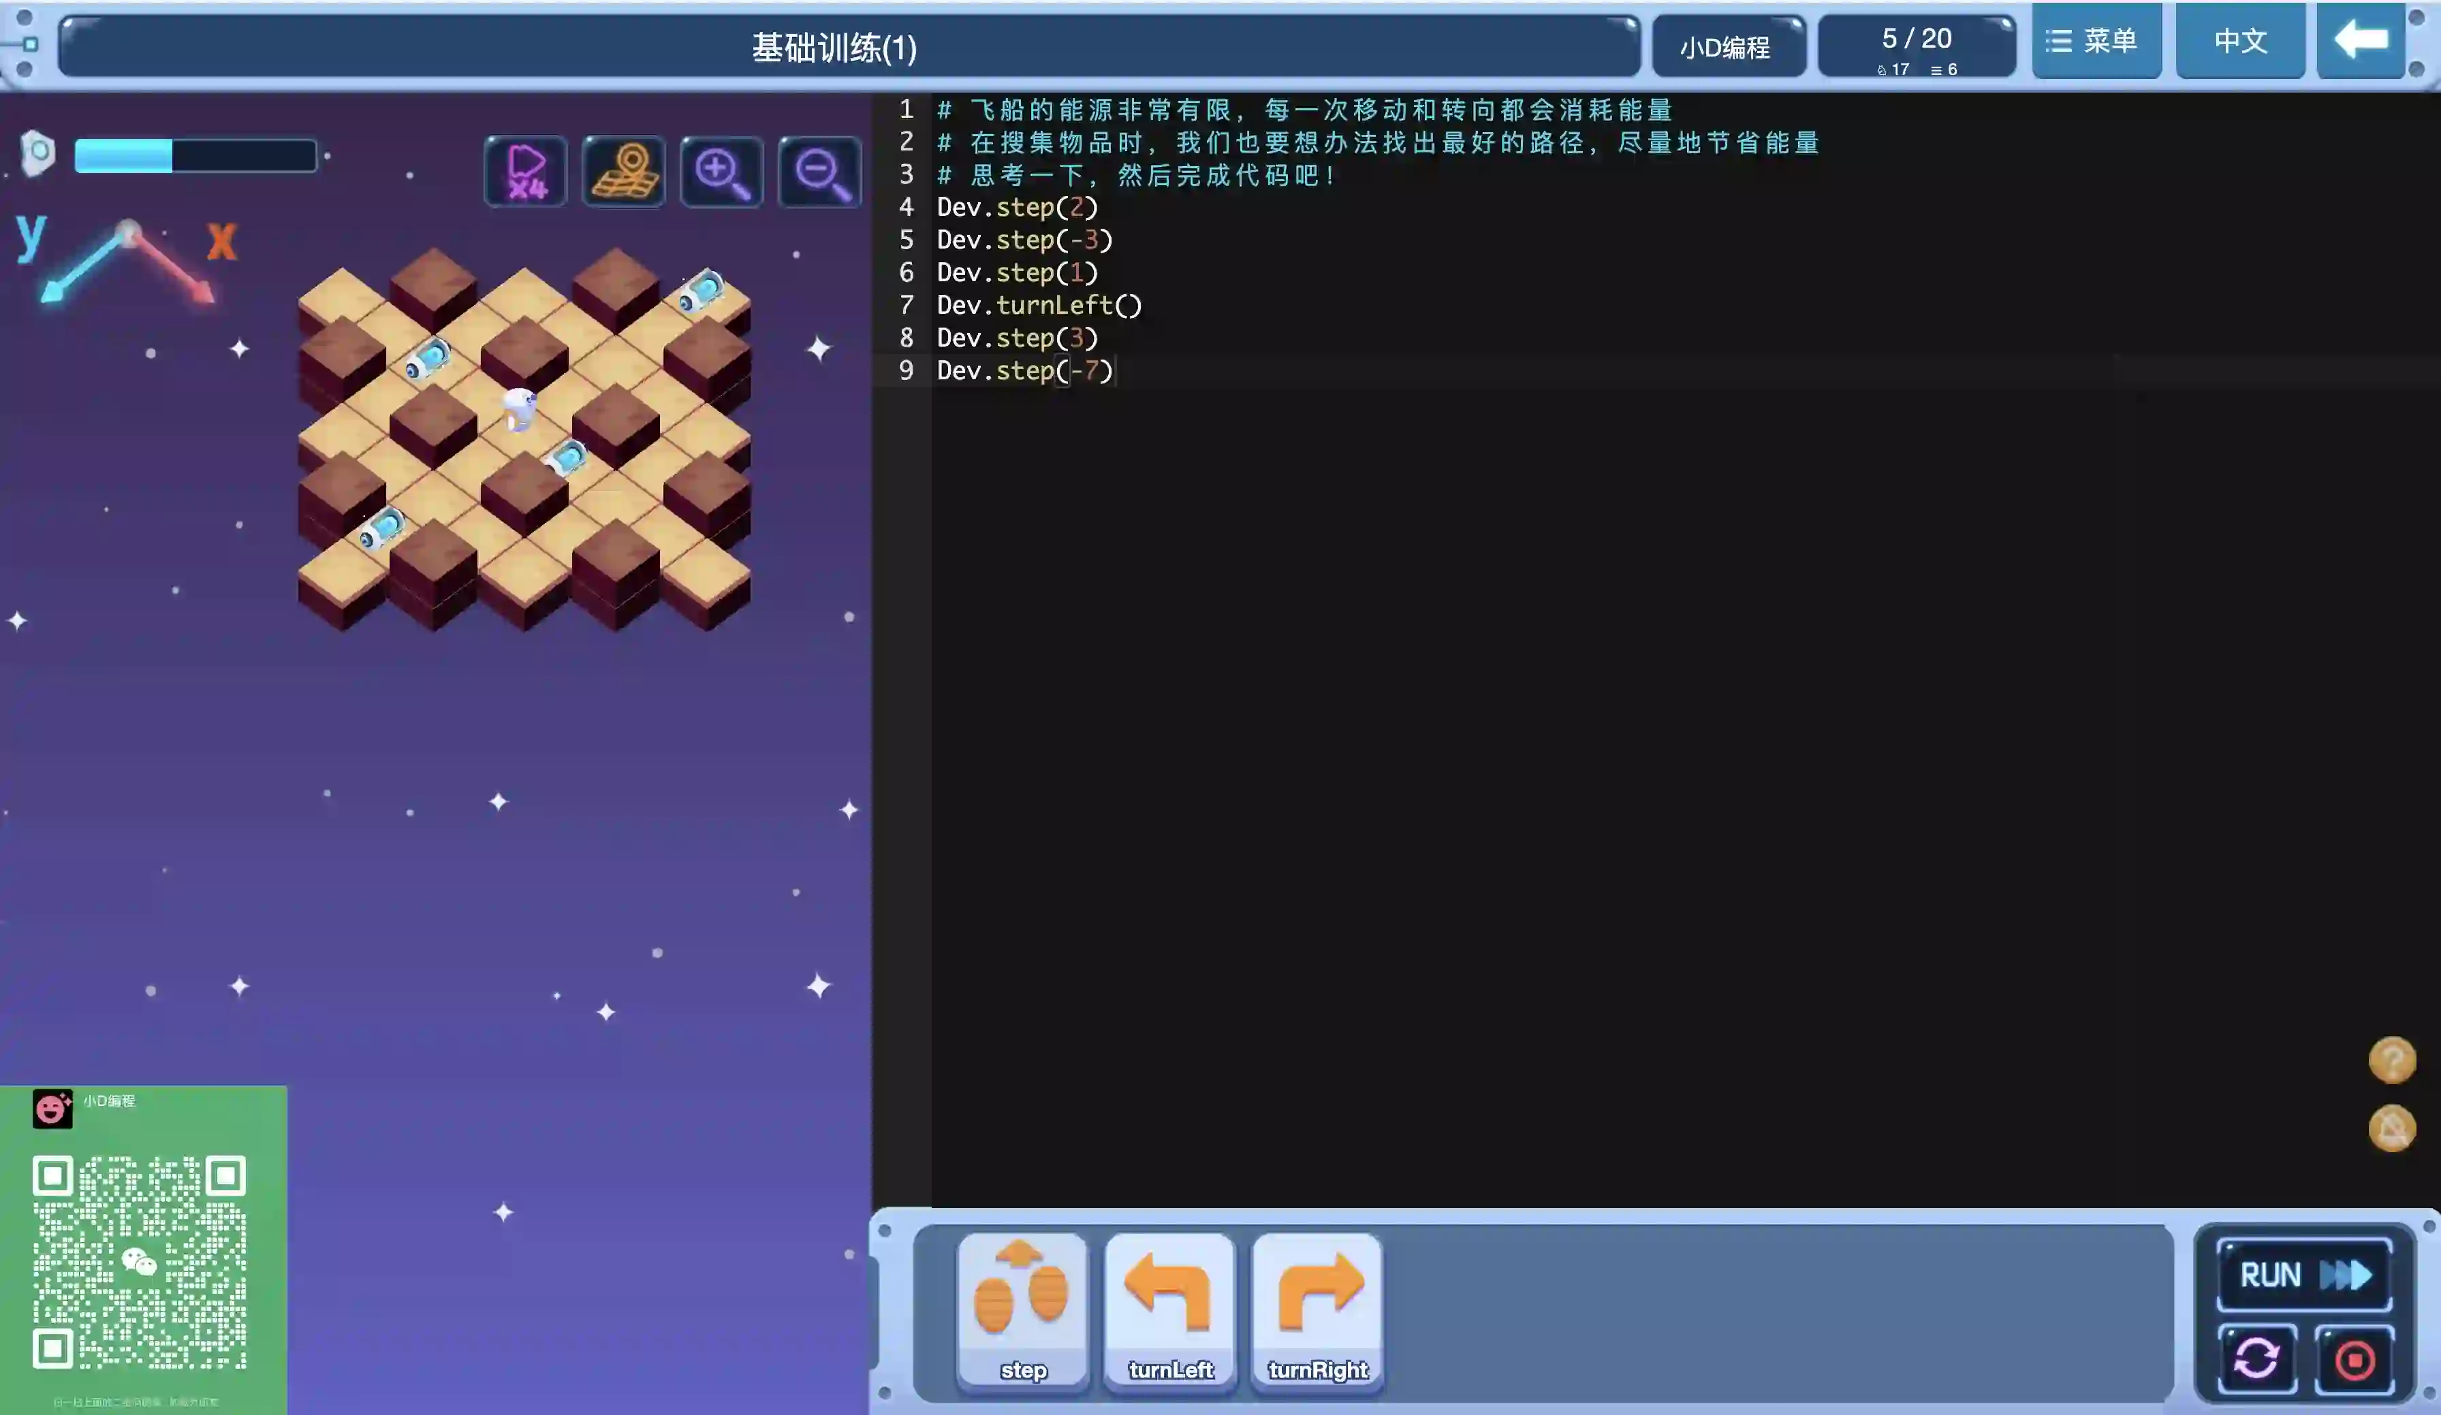
Task: Click the zoom out magnifier icon
Action: (819, 172)
